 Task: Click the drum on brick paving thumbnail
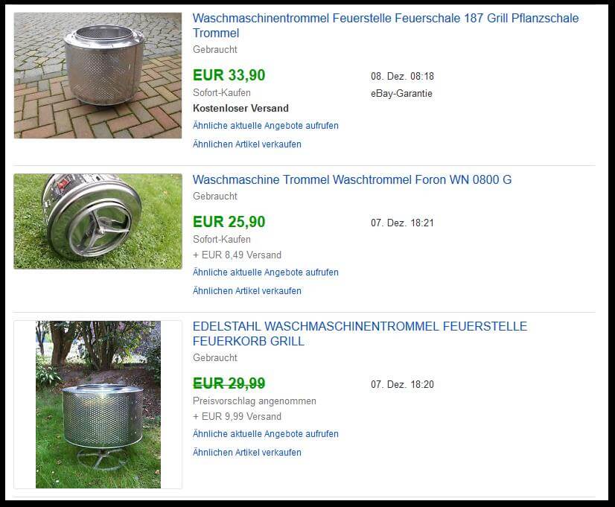tap(98, 75)
